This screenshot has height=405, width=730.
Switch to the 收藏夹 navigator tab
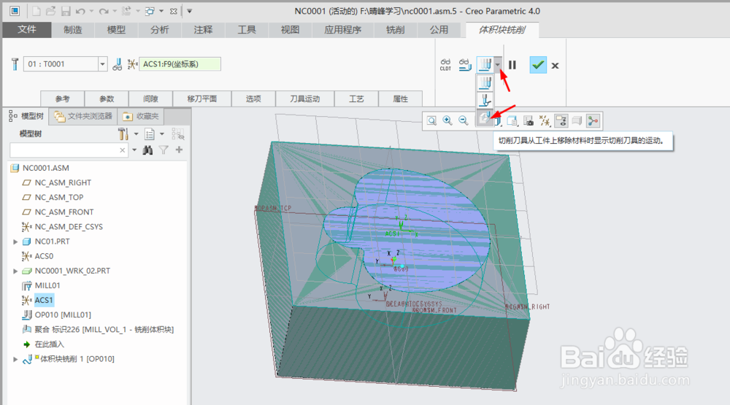point(141,116)
